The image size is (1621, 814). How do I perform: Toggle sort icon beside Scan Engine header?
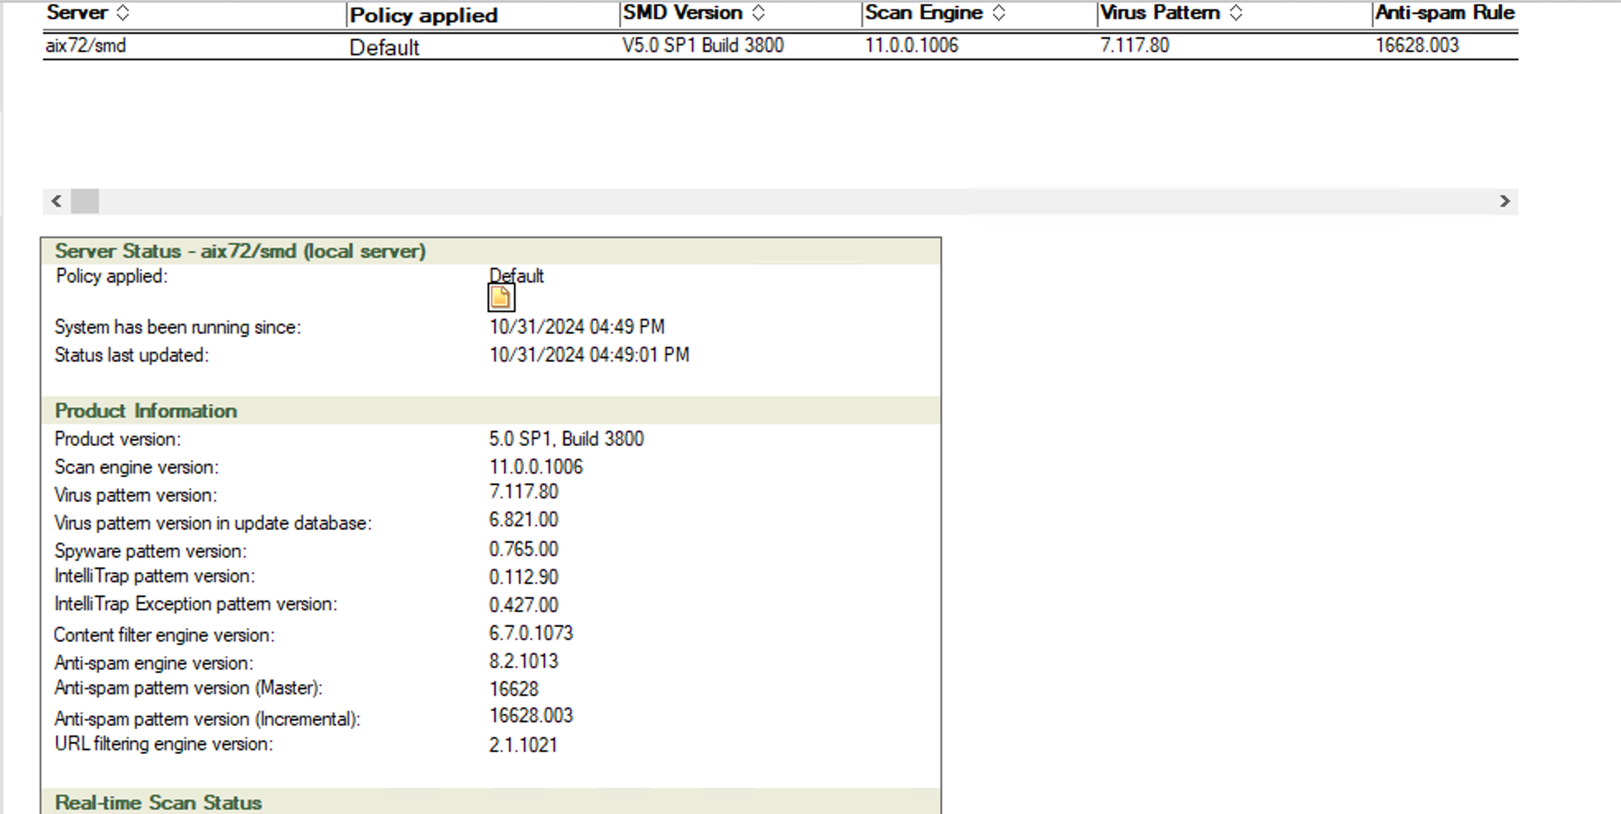[998, 13]
